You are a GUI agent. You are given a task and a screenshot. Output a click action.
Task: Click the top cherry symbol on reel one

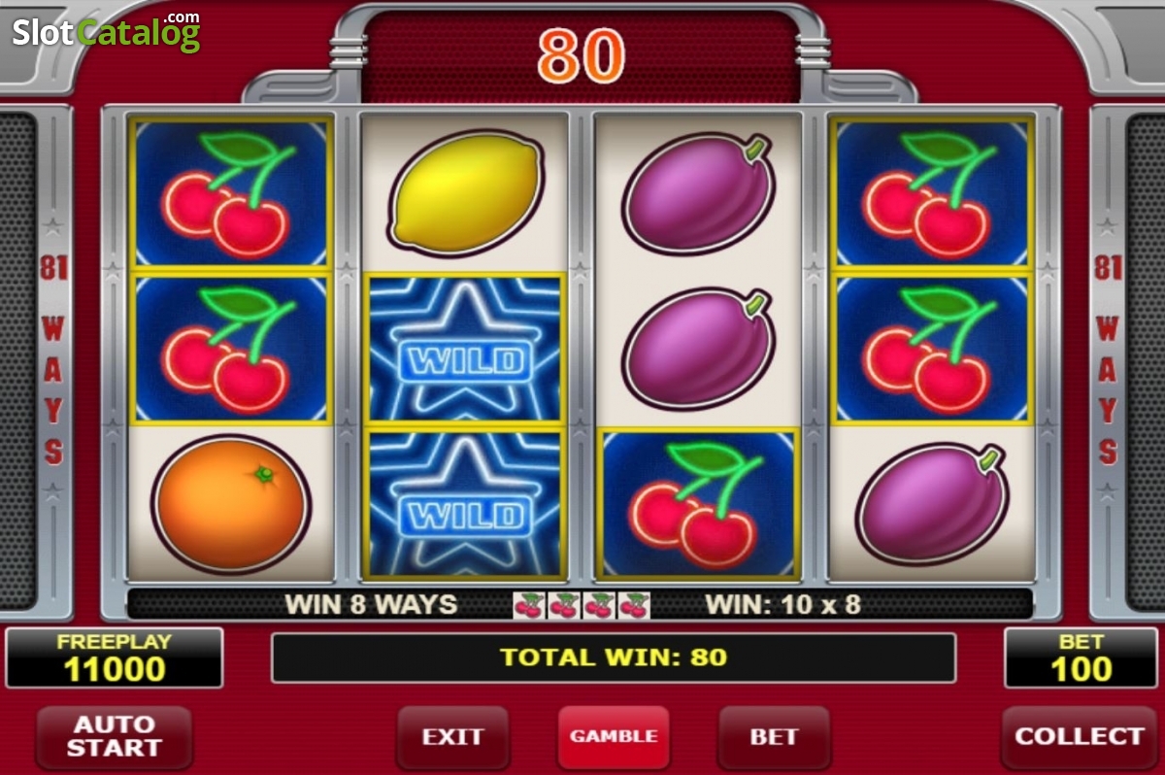(x=231, y=193)
